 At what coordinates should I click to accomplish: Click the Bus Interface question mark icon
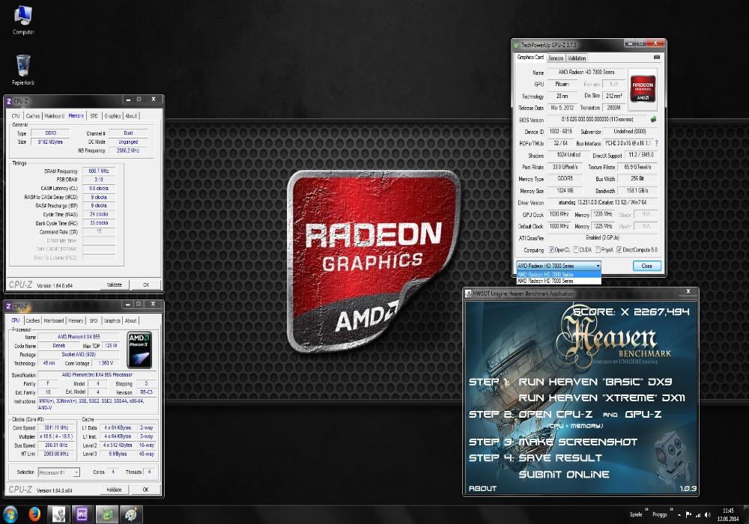point(656,143)
